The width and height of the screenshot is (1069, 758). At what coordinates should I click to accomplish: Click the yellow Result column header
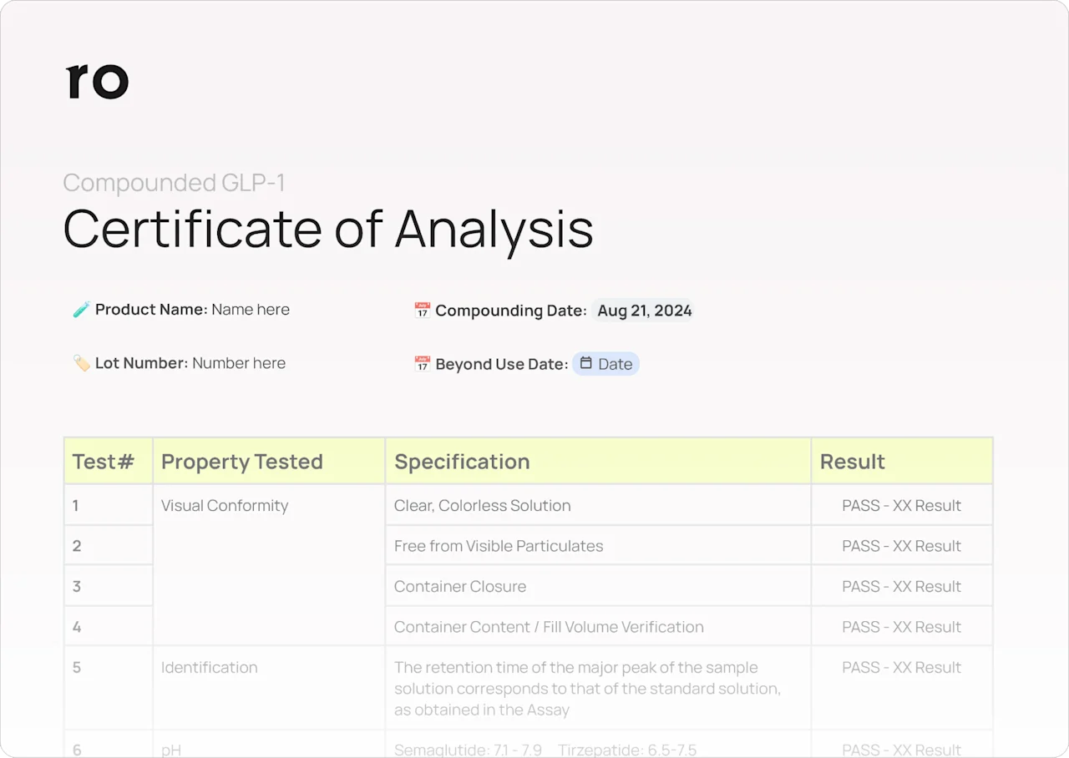click(x=852, y=462)
